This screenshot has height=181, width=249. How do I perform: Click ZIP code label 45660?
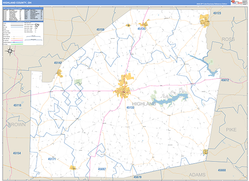click(x=222, y=170)
